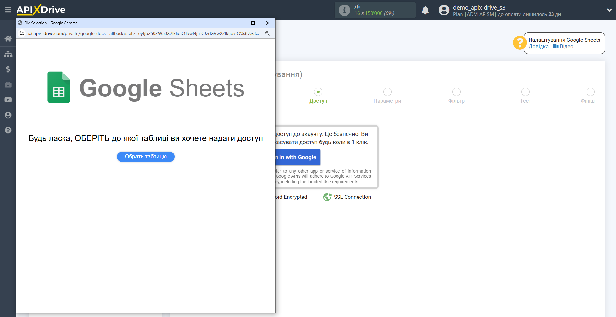
Task: Click the Sign in with Google button
Action: [x=298, y=157]
